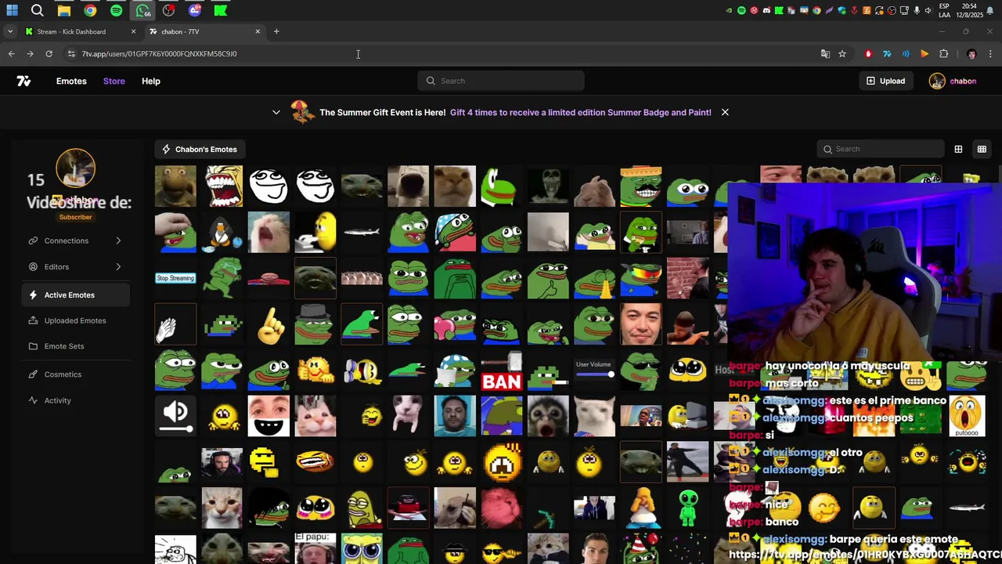
Task: Open the Windows Start menu
Action: click(13, 10)
